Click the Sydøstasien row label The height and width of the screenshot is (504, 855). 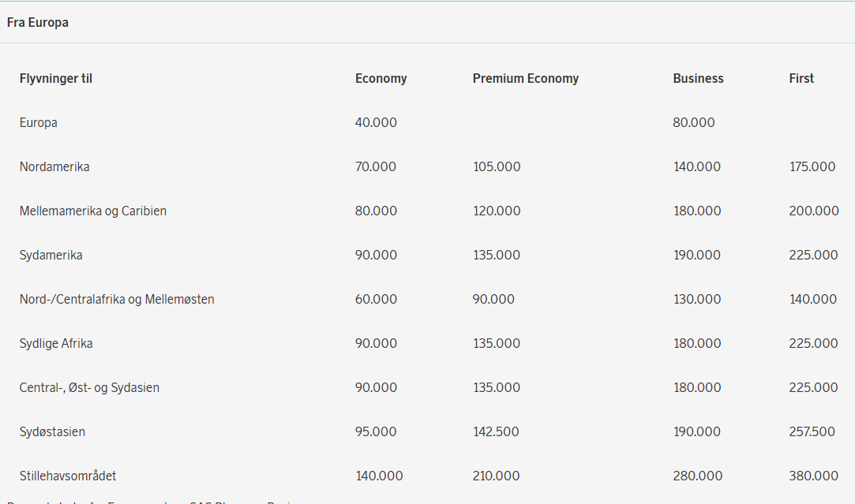click(53, 431)
